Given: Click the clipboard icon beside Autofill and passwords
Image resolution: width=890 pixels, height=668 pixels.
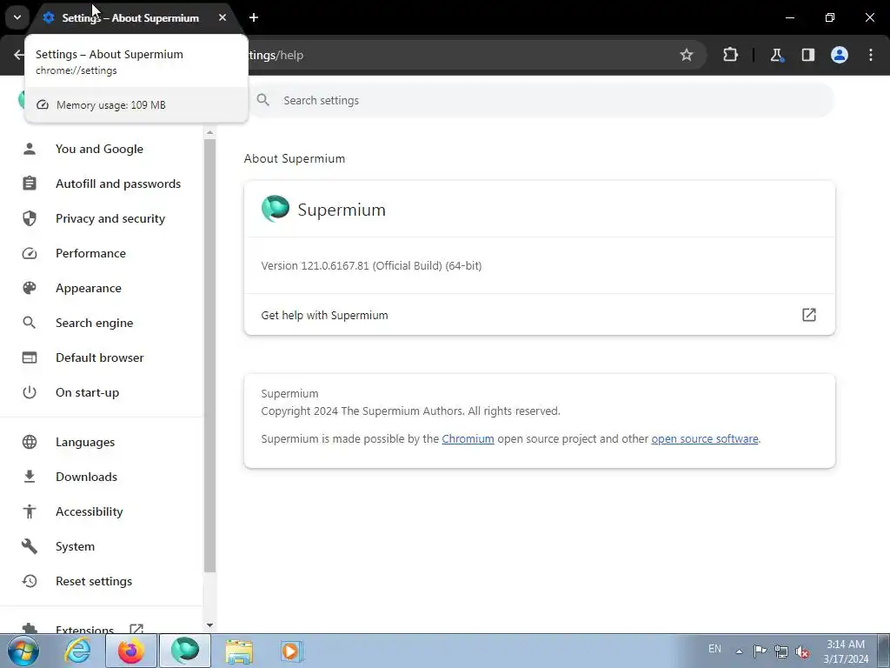Looking at the screenshot, I should [30, 184].
